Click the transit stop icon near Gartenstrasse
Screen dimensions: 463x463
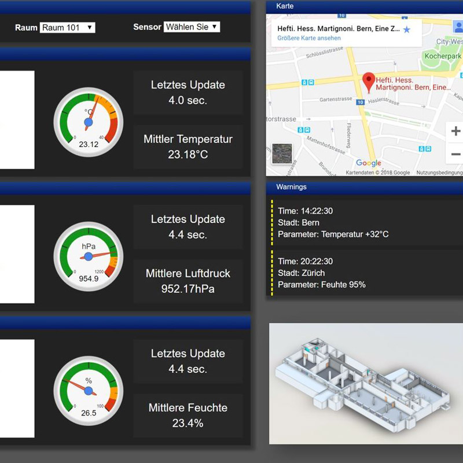(308, 82)
